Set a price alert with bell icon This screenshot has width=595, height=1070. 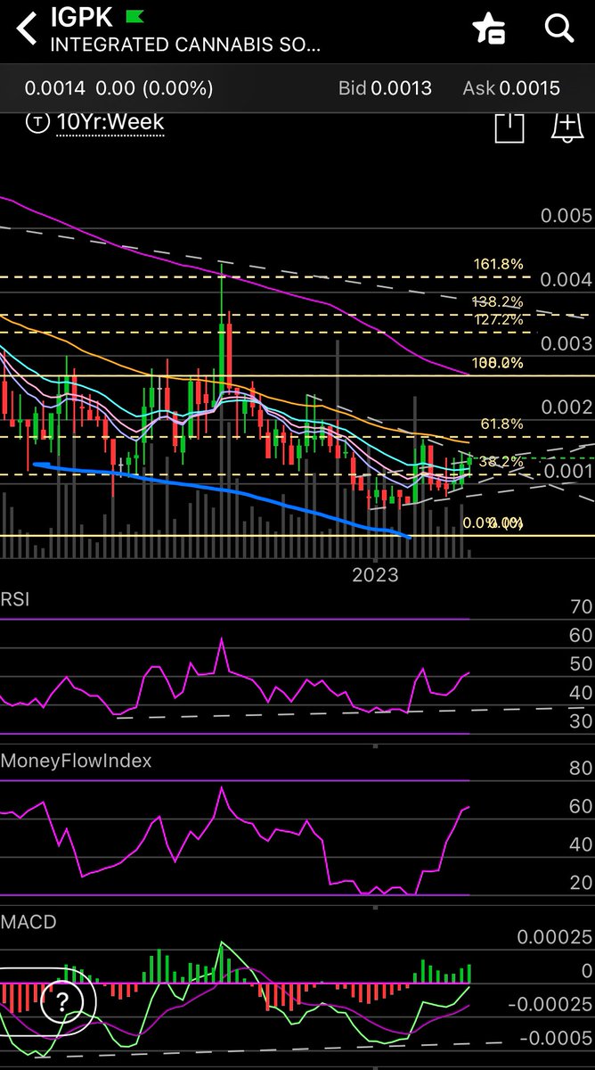tap(566, 127)
